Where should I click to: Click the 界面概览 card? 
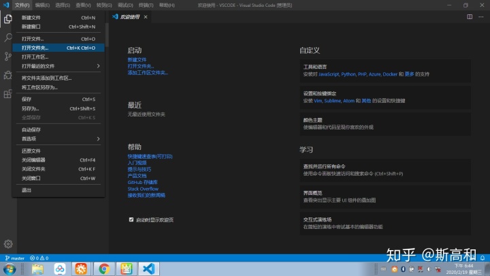pyautogui.click(x=385, y=197)
